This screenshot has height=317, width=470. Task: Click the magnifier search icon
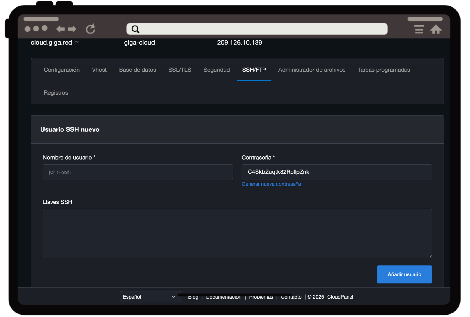(x=135, y=29)
